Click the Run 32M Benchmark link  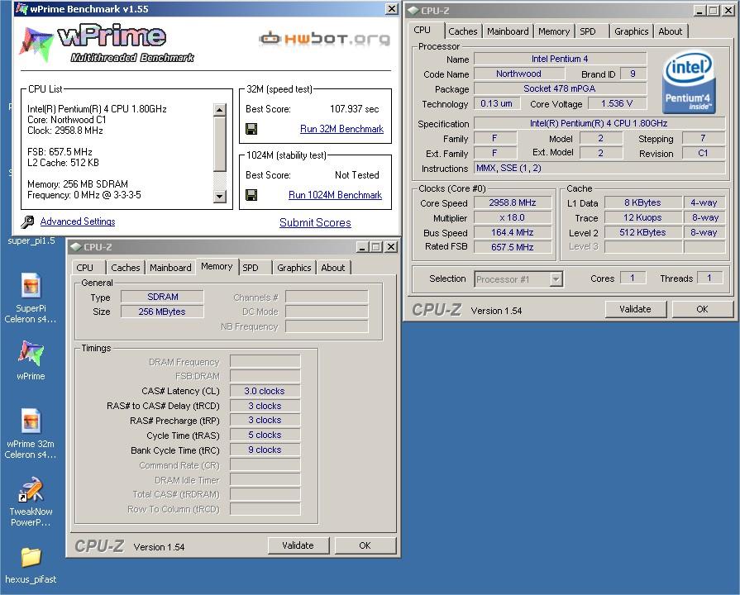[x=341, y=129]
